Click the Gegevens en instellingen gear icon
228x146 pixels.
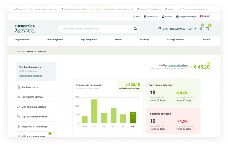coord(19,127)
